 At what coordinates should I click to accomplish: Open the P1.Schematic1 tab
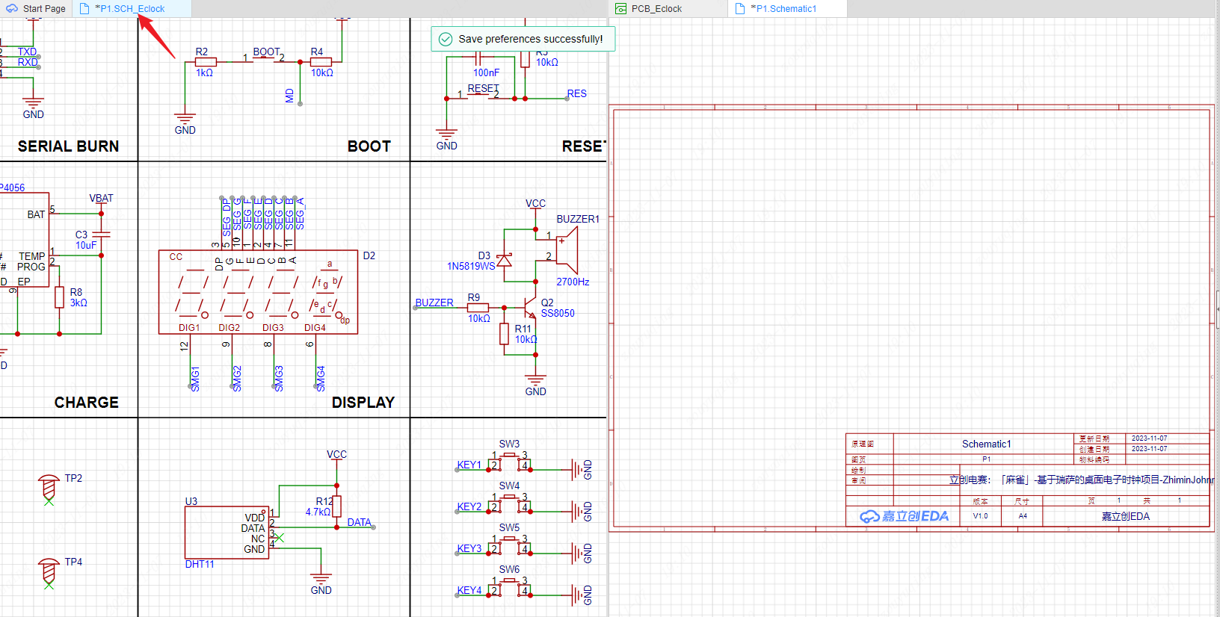click(787, 9)
